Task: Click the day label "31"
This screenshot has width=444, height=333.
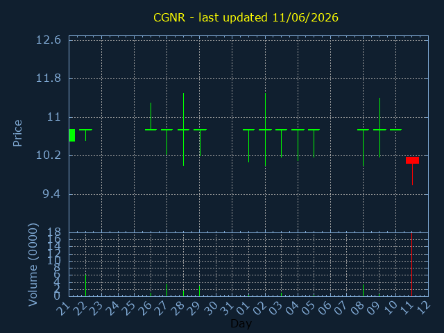Action: pos(227,308)
